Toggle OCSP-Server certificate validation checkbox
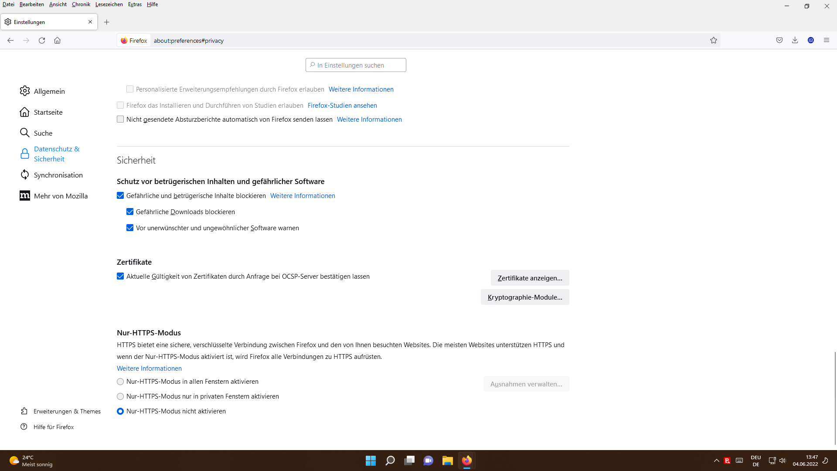 coord(120,276)
